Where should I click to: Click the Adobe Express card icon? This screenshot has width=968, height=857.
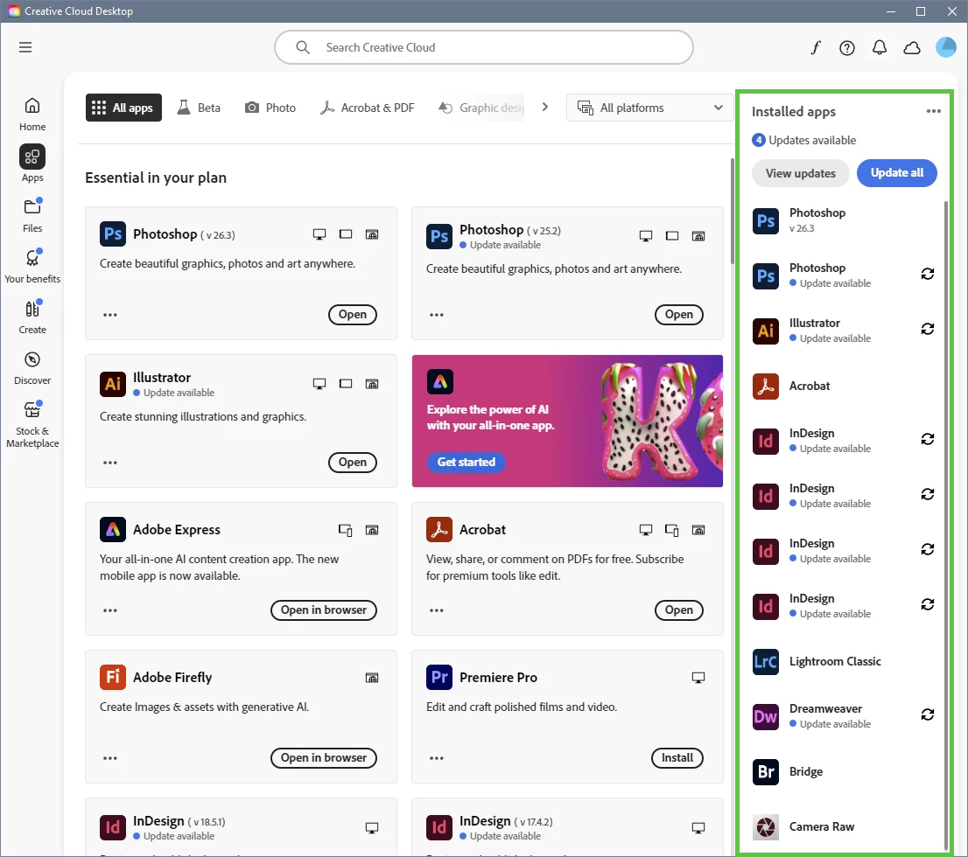click(112, 529)
